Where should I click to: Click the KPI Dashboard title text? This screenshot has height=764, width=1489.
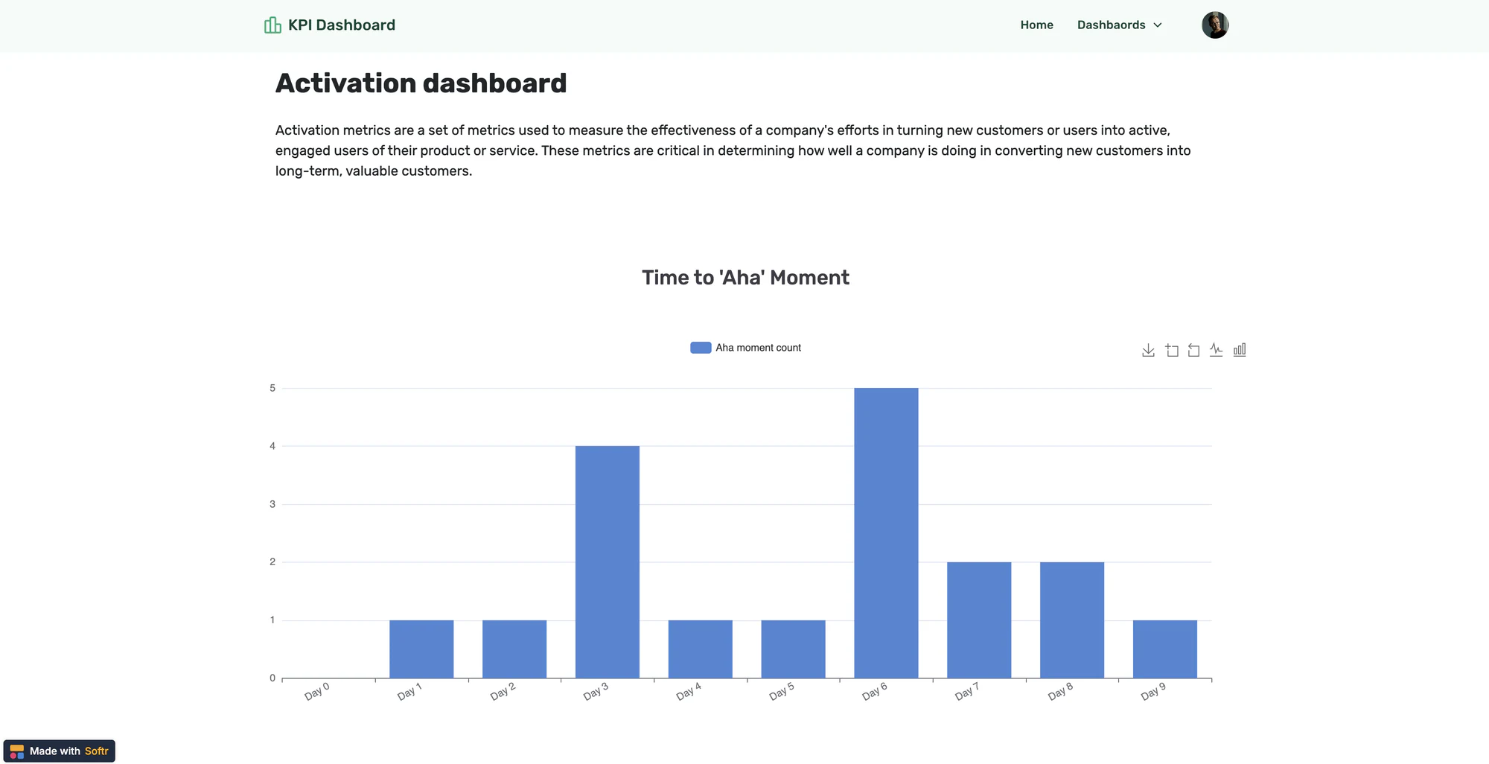342,25
